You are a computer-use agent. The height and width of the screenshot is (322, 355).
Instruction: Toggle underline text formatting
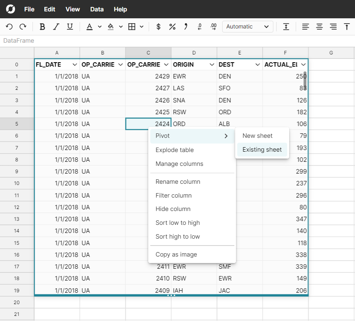[x=70, y=27]
